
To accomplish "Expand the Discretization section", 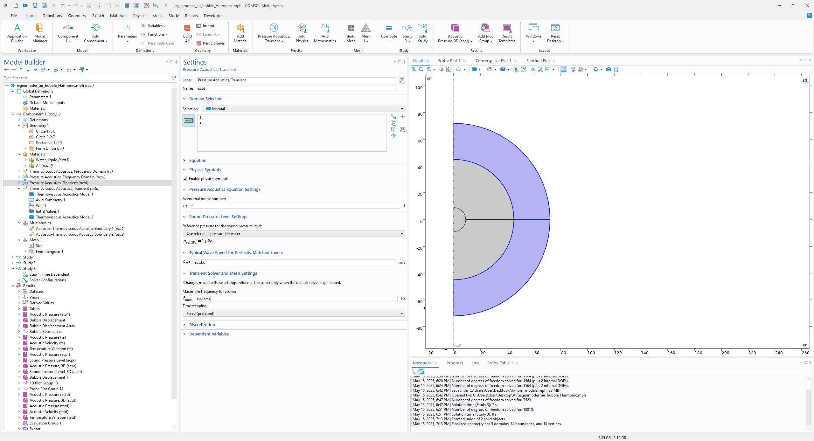I will pyautogui.click(x=202, y=325).
